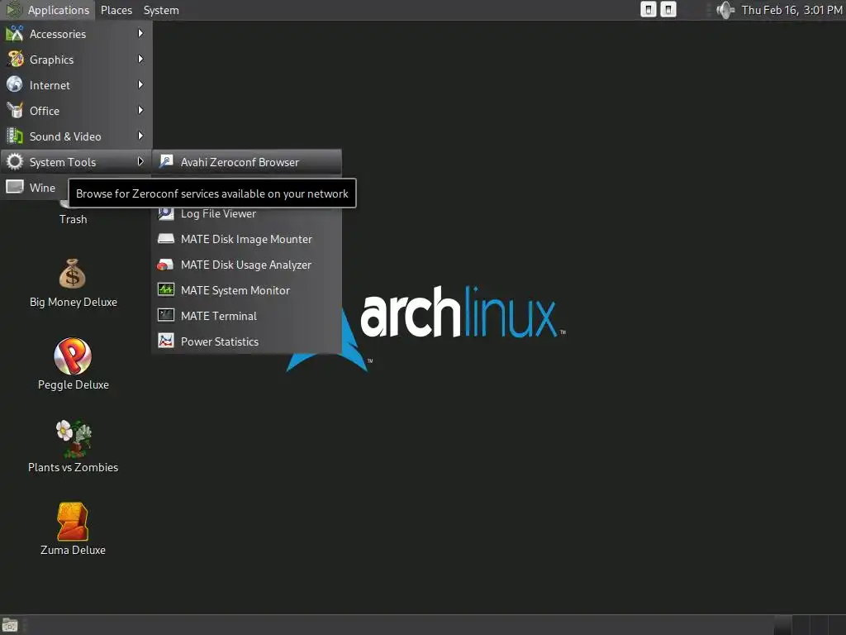Launch Avahi Zeroconf Browser

[x=247, y=162]
